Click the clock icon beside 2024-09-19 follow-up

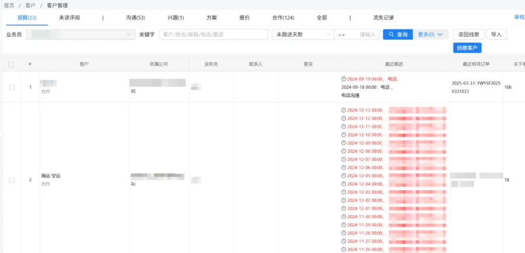click(x=344, y=79)
